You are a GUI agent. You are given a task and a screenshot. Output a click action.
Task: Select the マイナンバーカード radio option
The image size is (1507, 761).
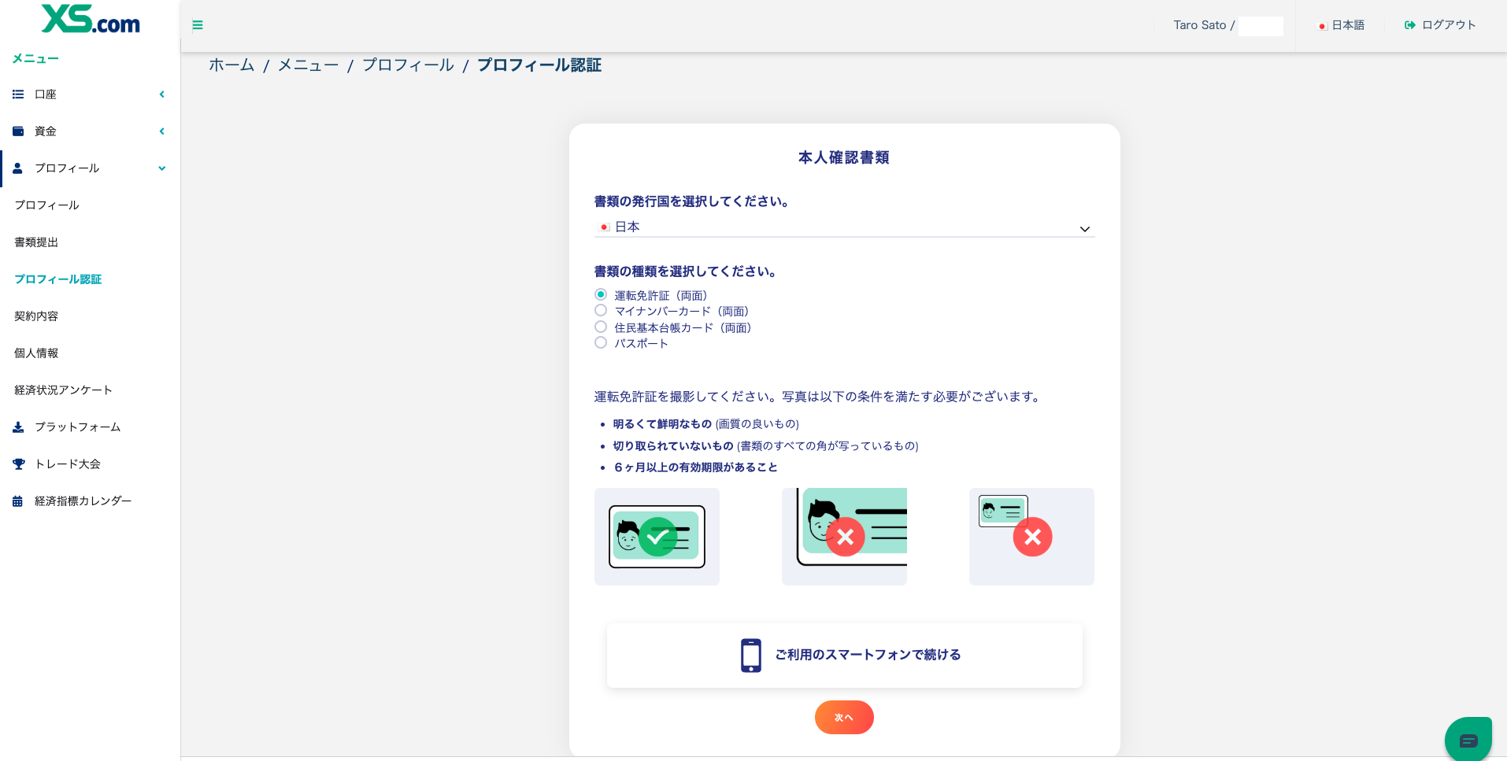coord(601,311)
